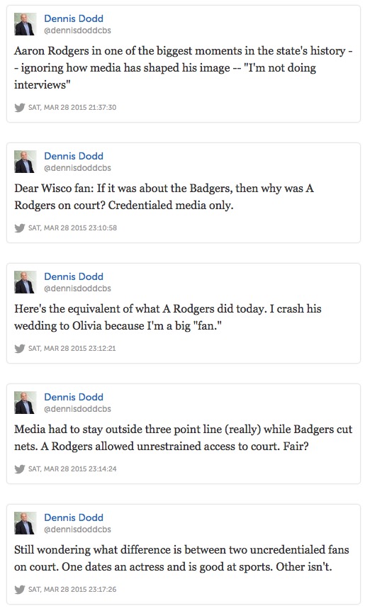Open the timestamp SAT, MAR 28 2015 23:12:21

(x=72, y=348)
